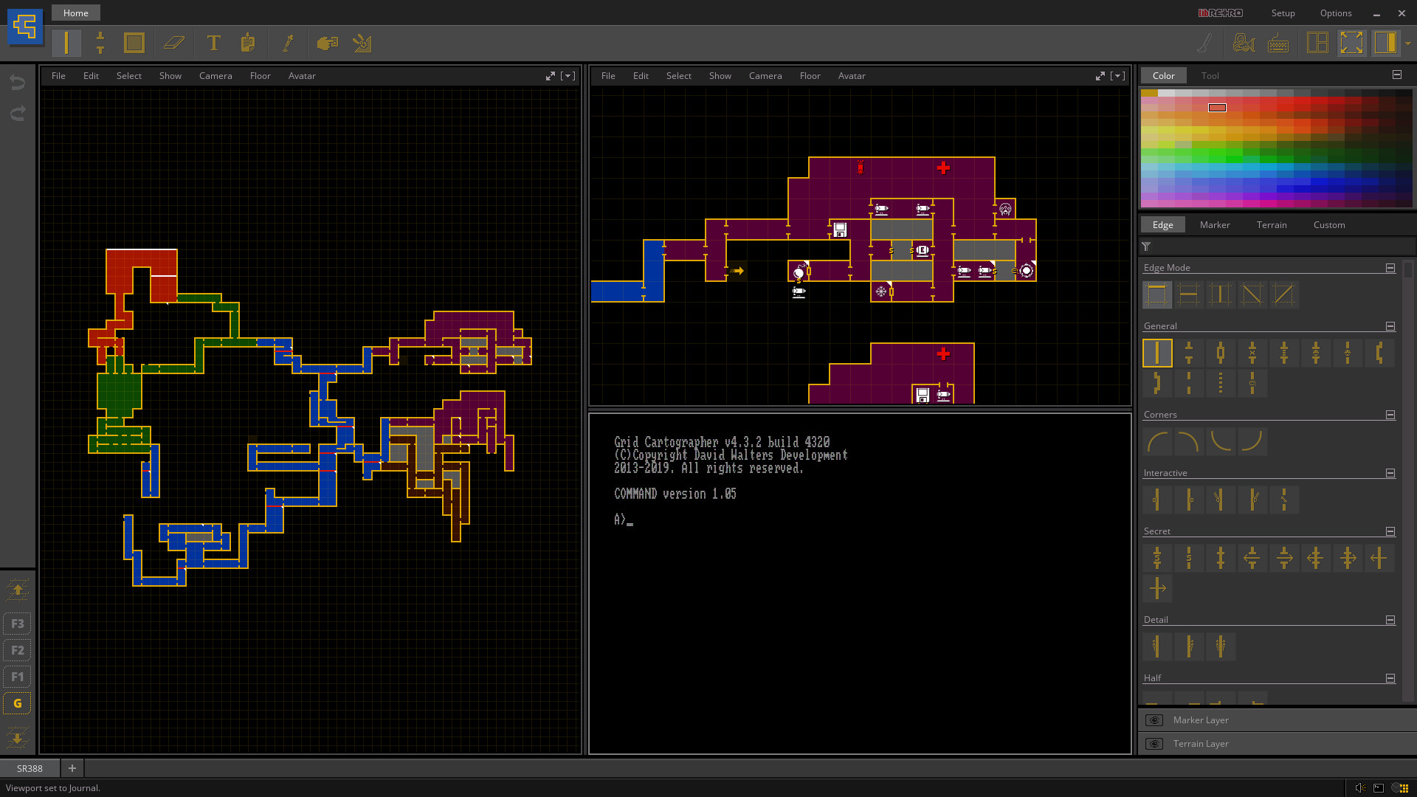Open the File menu in the left viewport
The width and height of the screenshot is (1417, 797).
pos(58,75)
